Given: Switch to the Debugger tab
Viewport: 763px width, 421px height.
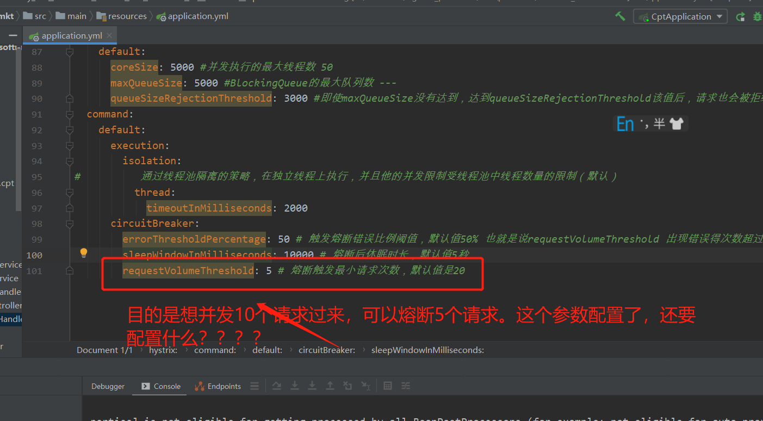Looking at the screenshot, I should click(x=108, y=386).
